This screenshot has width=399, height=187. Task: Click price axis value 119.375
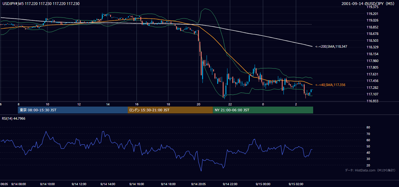point(373,7)
